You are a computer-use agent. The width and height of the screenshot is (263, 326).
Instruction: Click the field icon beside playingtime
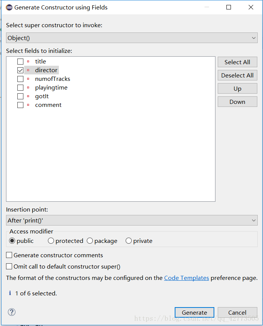[x=28, y=88]
